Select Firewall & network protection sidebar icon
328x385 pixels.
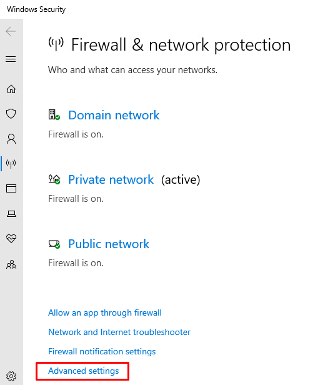pos(11,164)
